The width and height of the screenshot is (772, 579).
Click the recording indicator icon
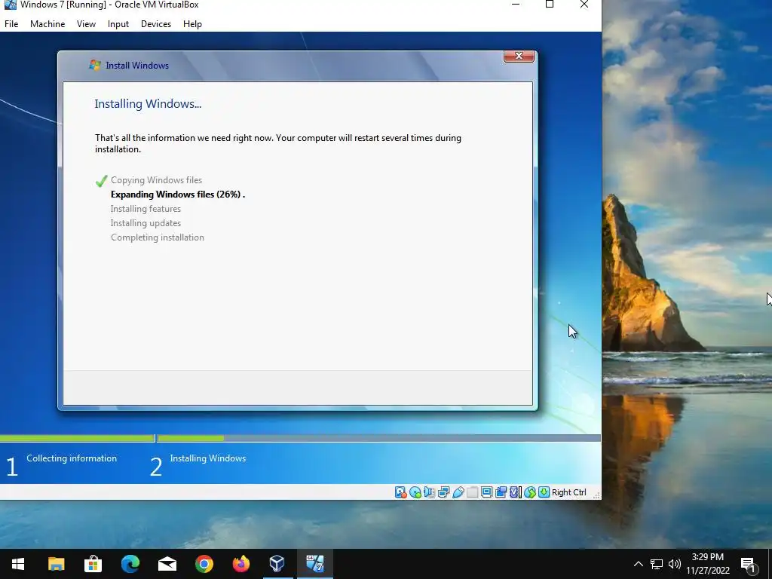click(x=501, y=492)
